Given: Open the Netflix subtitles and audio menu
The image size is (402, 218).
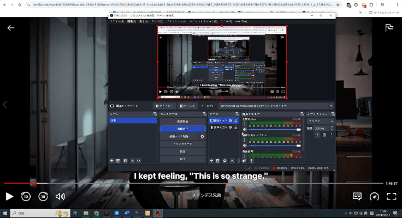Looking at the screenshot, I should (x=357, y=196).
